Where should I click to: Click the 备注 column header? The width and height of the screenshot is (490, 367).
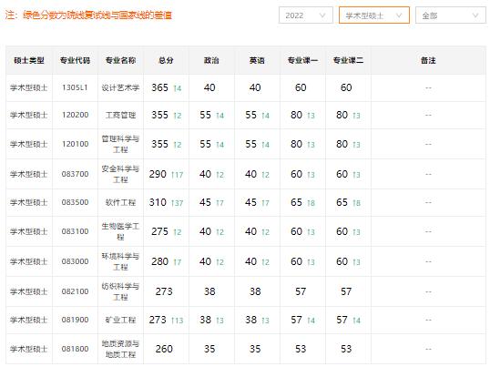click(x=428, y=60)
